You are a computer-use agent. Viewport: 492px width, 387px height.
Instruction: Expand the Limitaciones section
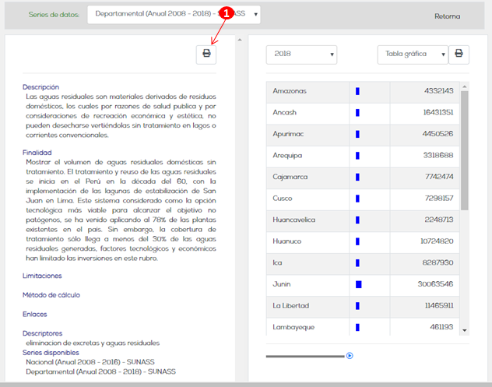(42, 276)
